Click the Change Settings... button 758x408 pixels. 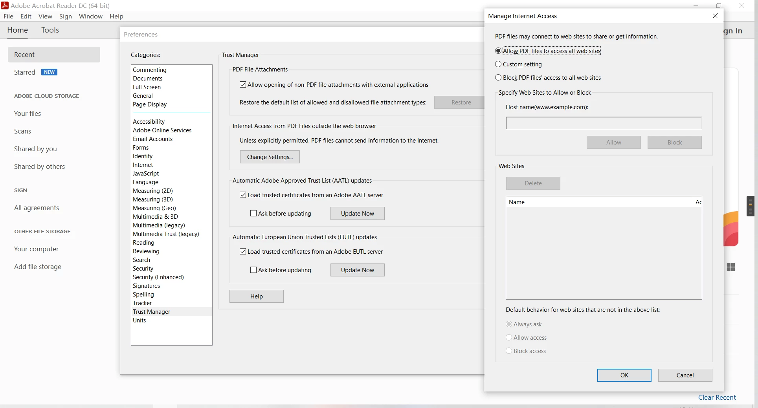point(270,157)
